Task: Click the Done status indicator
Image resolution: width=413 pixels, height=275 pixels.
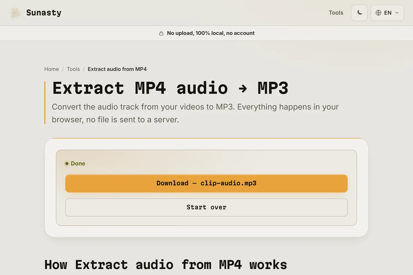Action: pos(75,164)
